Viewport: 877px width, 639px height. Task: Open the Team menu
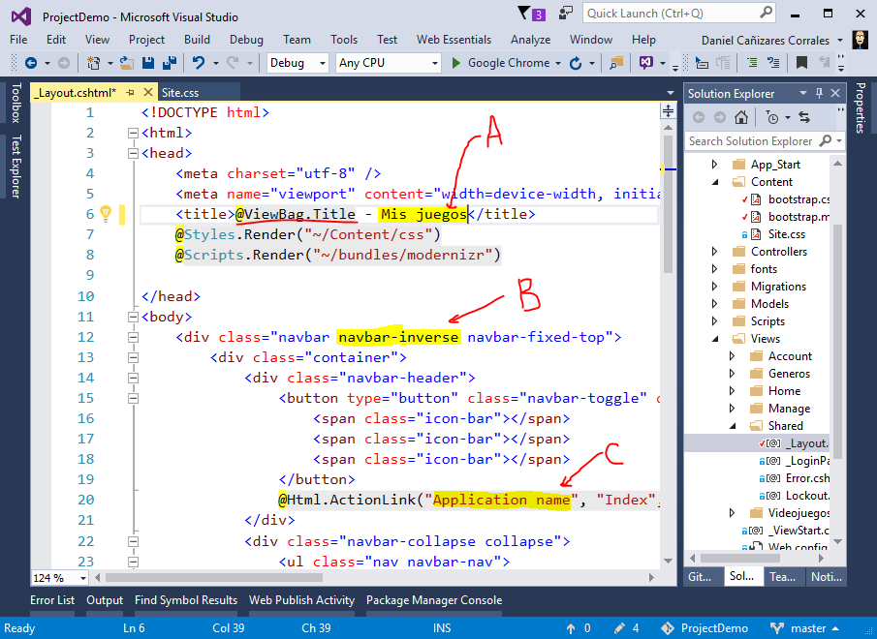click(297, 40)
